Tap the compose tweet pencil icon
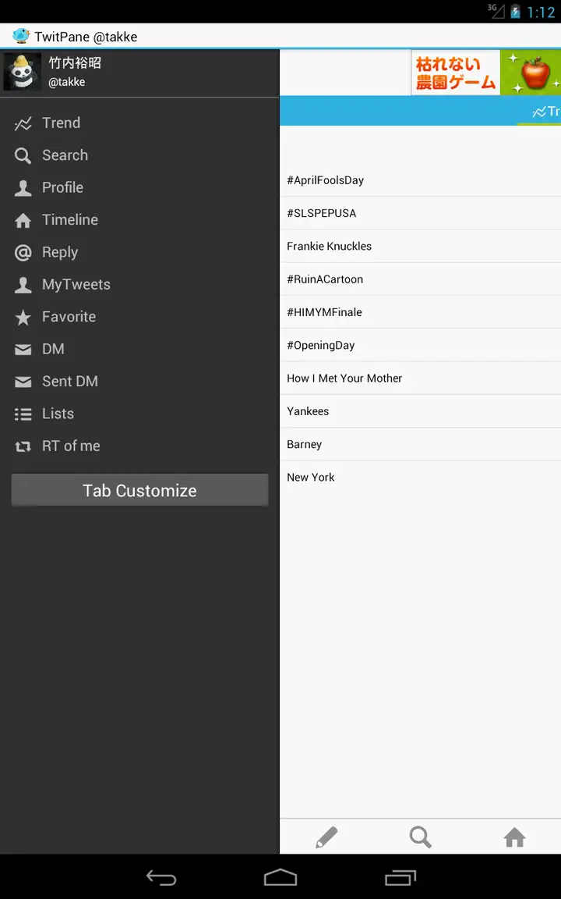Image resolution: width=561 pixels, height=899 pixels. point(326,837)
